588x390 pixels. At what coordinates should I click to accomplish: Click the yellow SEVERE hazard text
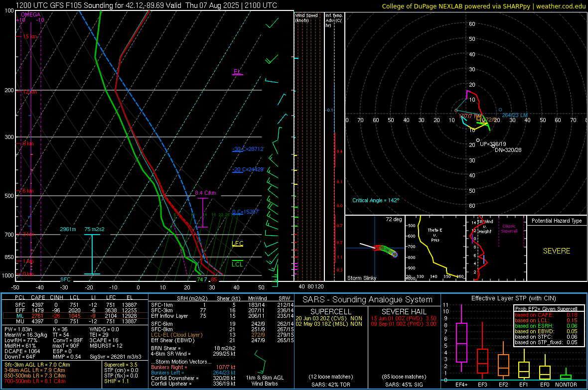coord(557,251)
